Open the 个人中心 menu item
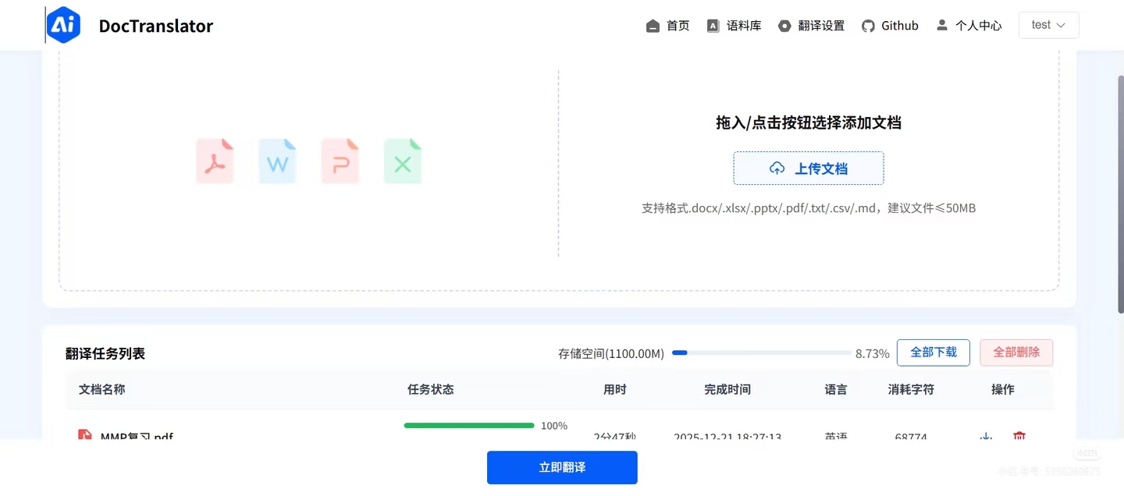The height and width of the screenshot is (496, 1124). 969,26
